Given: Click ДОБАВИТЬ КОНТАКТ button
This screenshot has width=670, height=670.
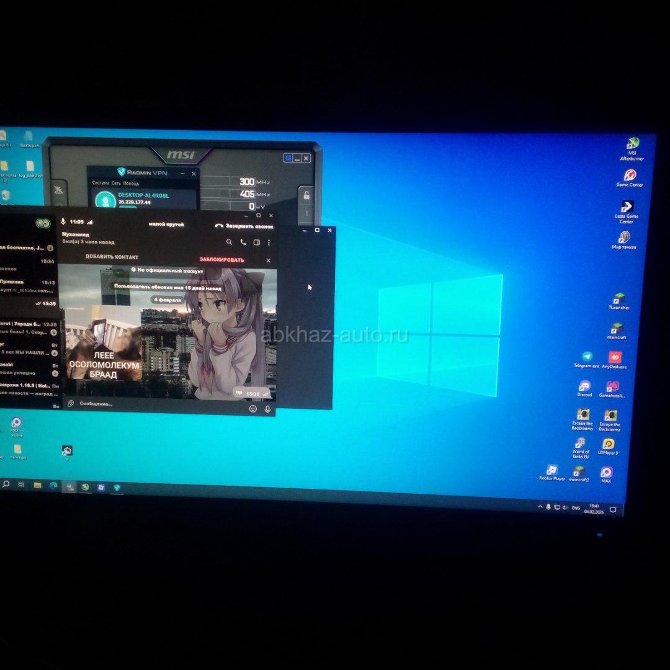Looking at the screenshot, I should click(112, 257).
